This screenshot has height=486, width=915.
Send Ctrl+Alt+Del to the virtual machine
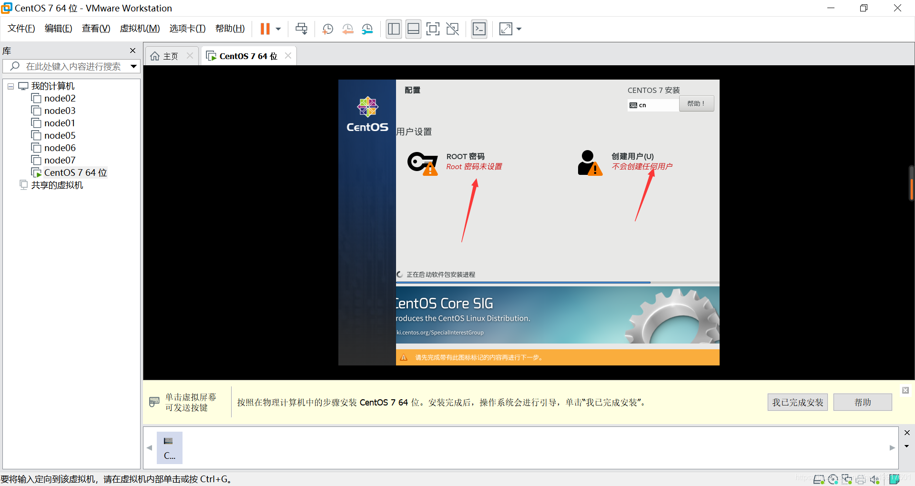point(301,29)
